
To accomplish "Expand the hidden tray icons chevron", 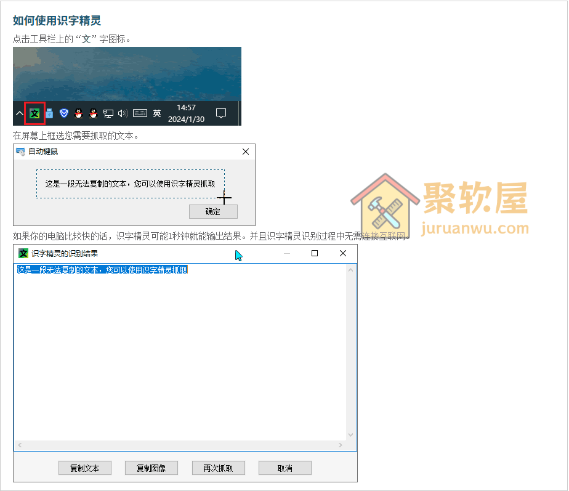I will pyautogui.click(x=19, y=113).
